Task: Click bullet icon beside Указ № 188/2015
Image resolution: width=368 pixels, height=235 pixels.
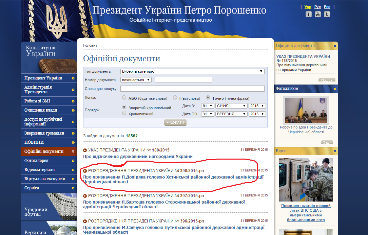Action: [85, 150]
